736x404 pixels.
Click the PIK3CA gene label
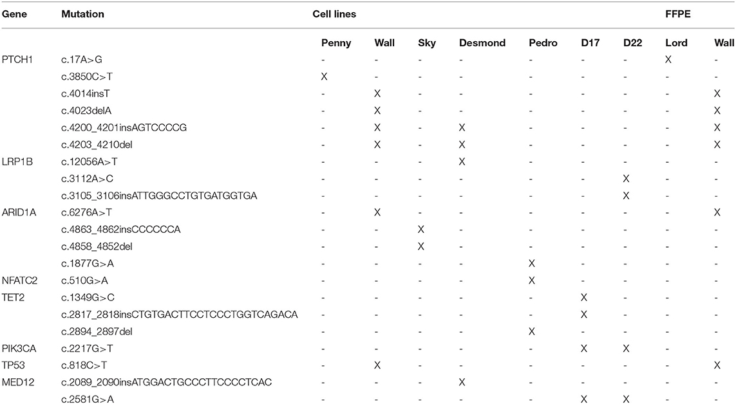coord(19,349)
